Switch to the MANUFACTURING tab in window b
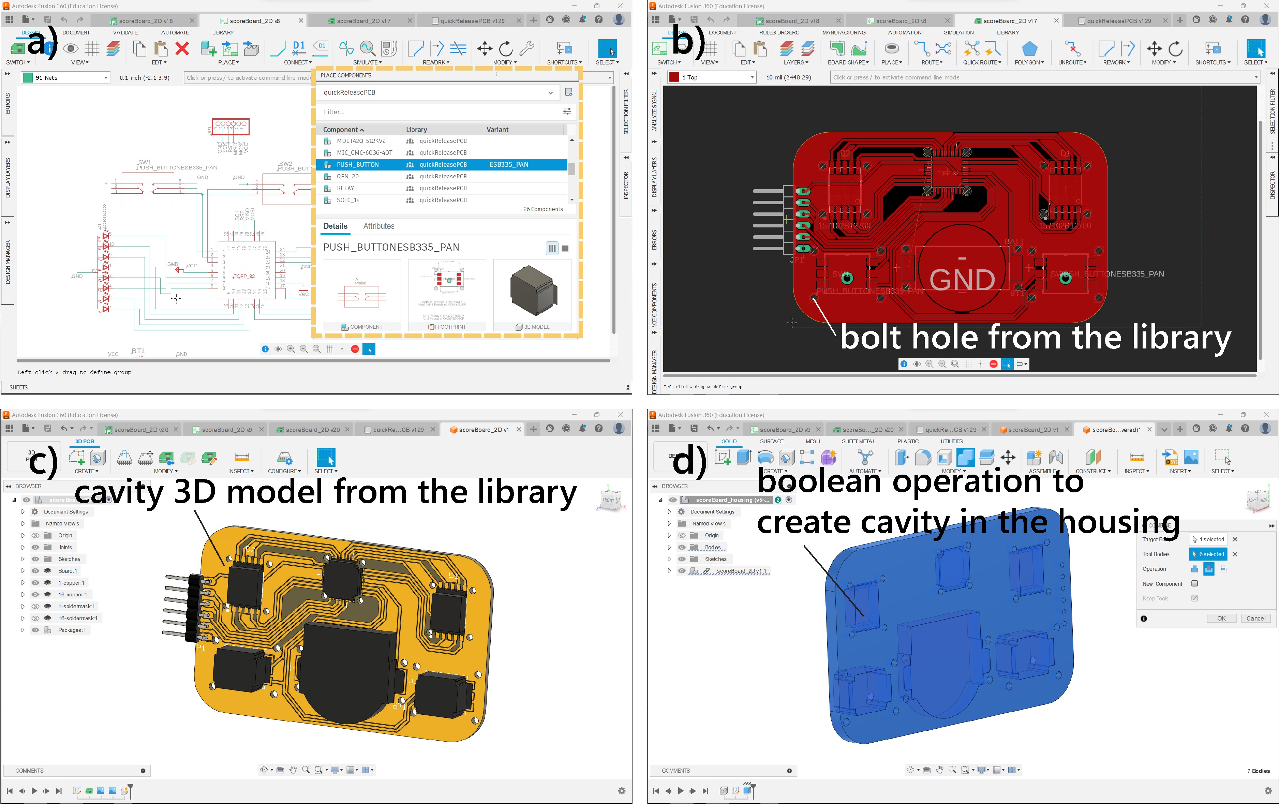Image resolution: width=1279 pixels, height=804 pixels. click(844, 32)
